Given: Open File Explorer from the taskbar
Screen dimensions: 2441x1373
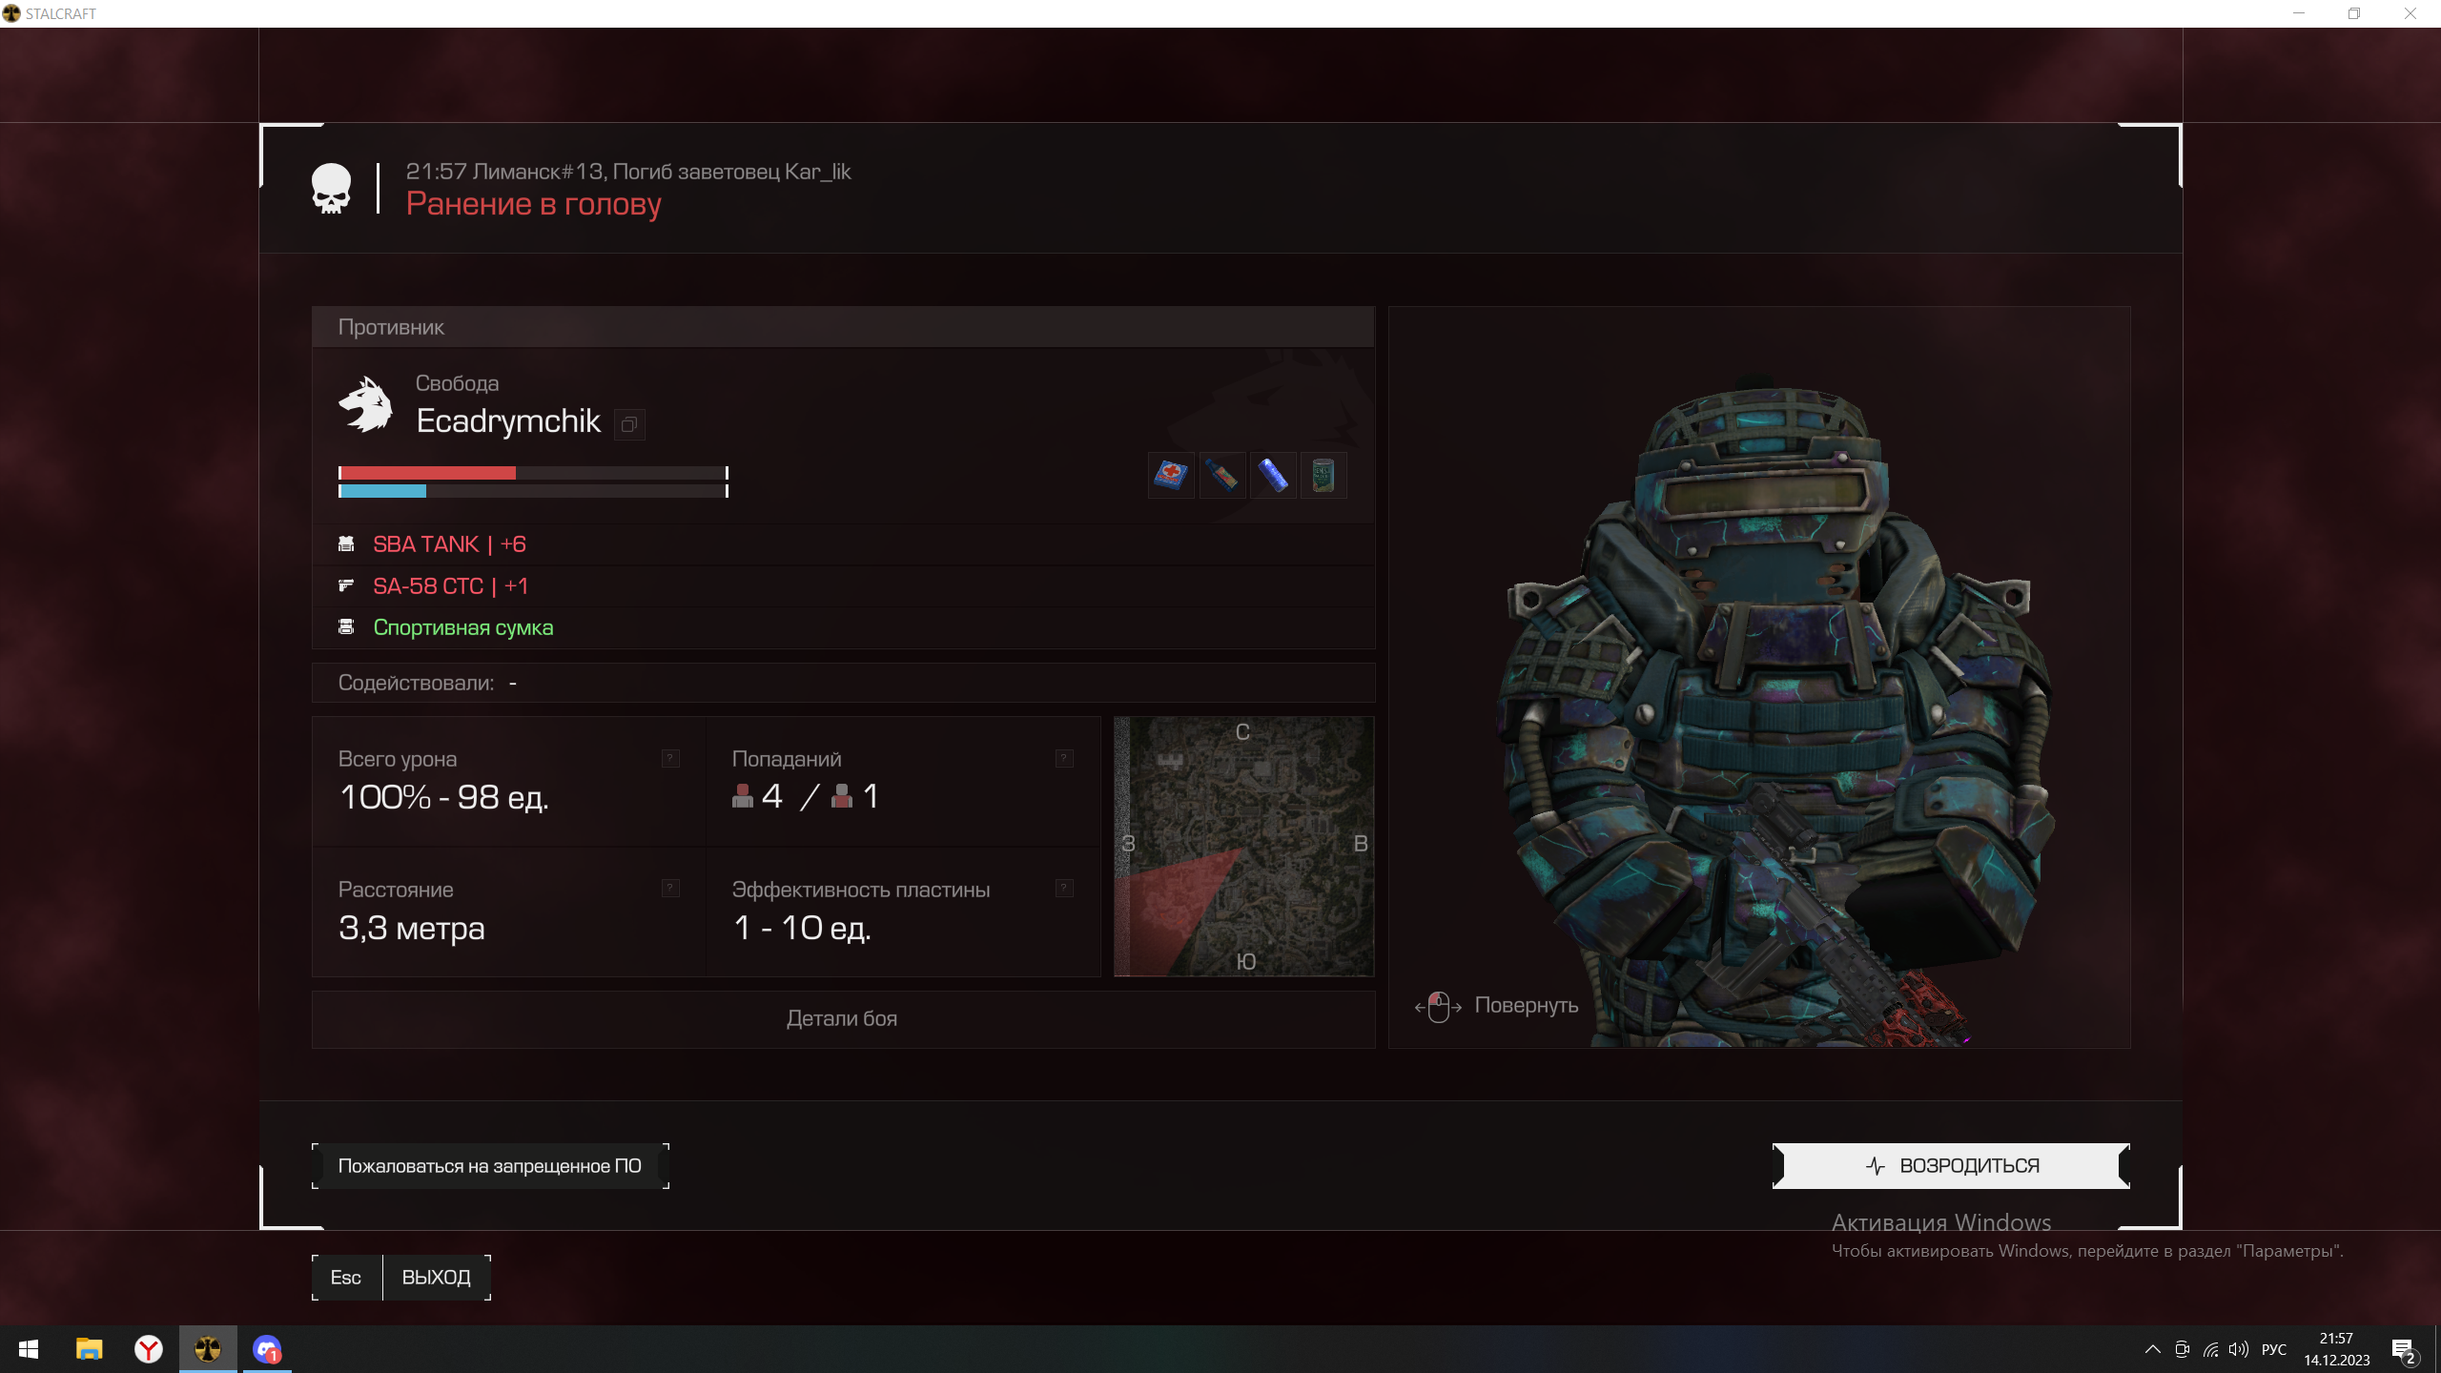Looking at the screenshot, I should [x=89, y=1349].
